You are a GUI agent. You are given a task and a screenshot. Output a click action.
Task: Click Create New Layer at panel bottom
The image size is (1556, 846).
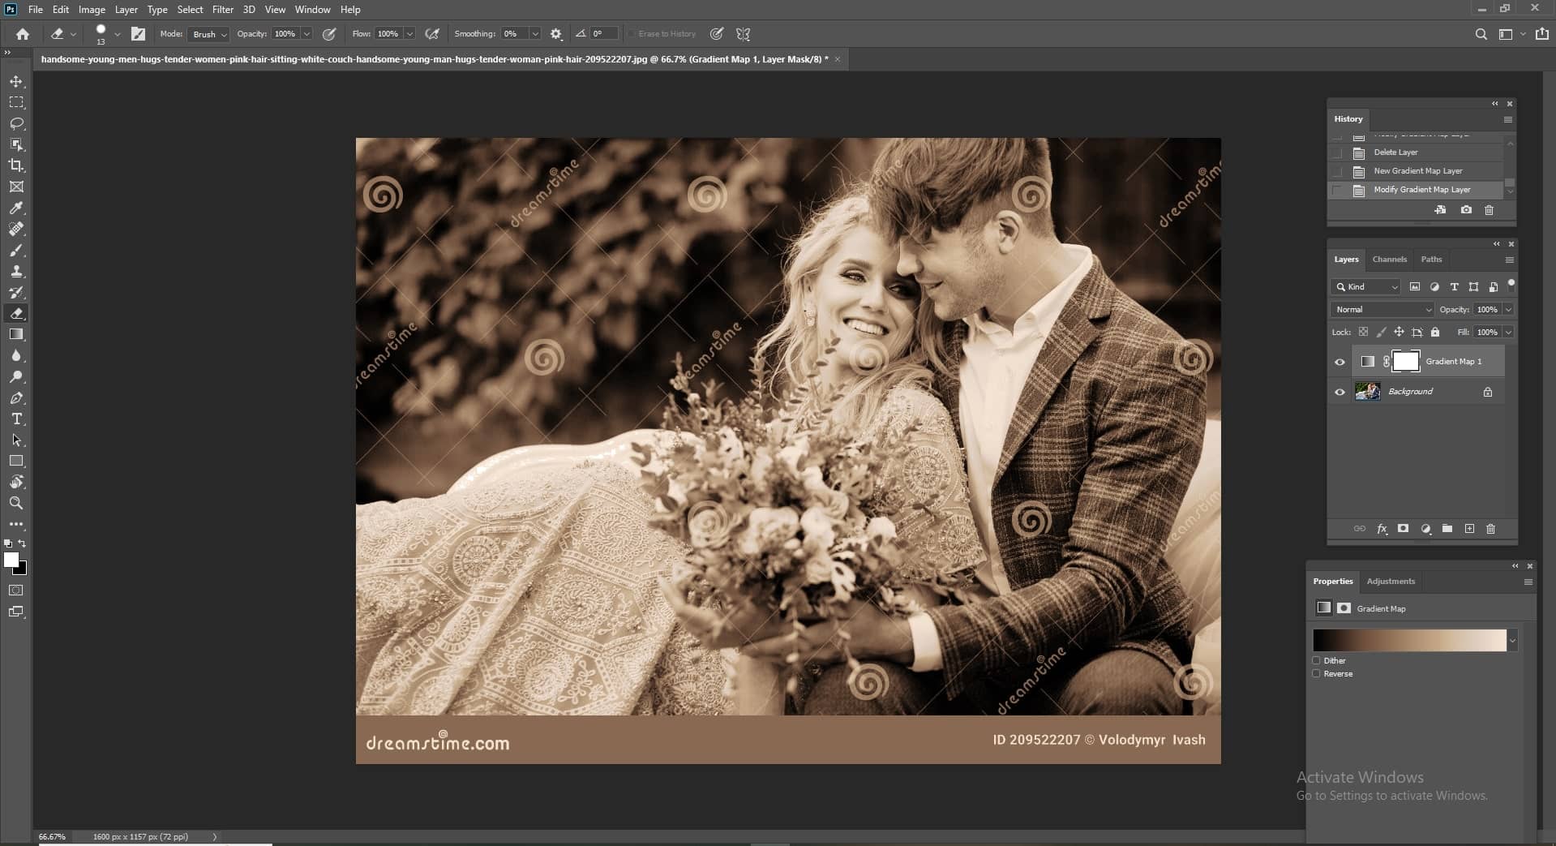(x=1469, y=529)
